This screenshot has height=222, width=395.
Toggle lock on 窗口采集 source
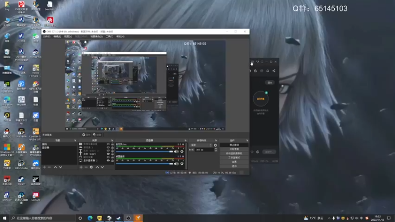(113, 157)
